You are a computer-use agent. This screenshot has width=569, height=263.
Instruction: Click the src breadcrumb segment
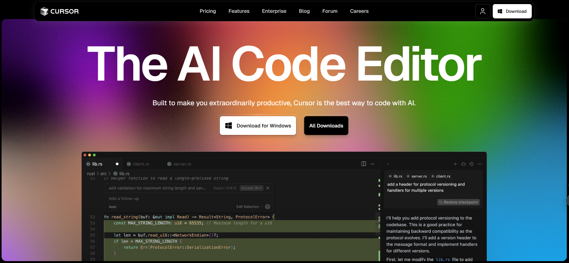103,174
